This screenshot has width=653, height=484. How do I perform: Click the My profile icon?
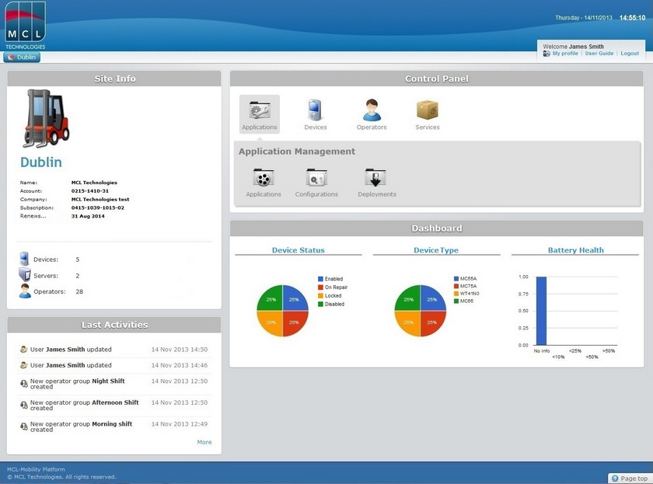(x=546, y=54)
